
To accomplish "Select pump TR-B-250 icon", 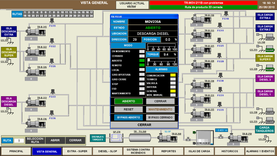I will click(238, 138).
